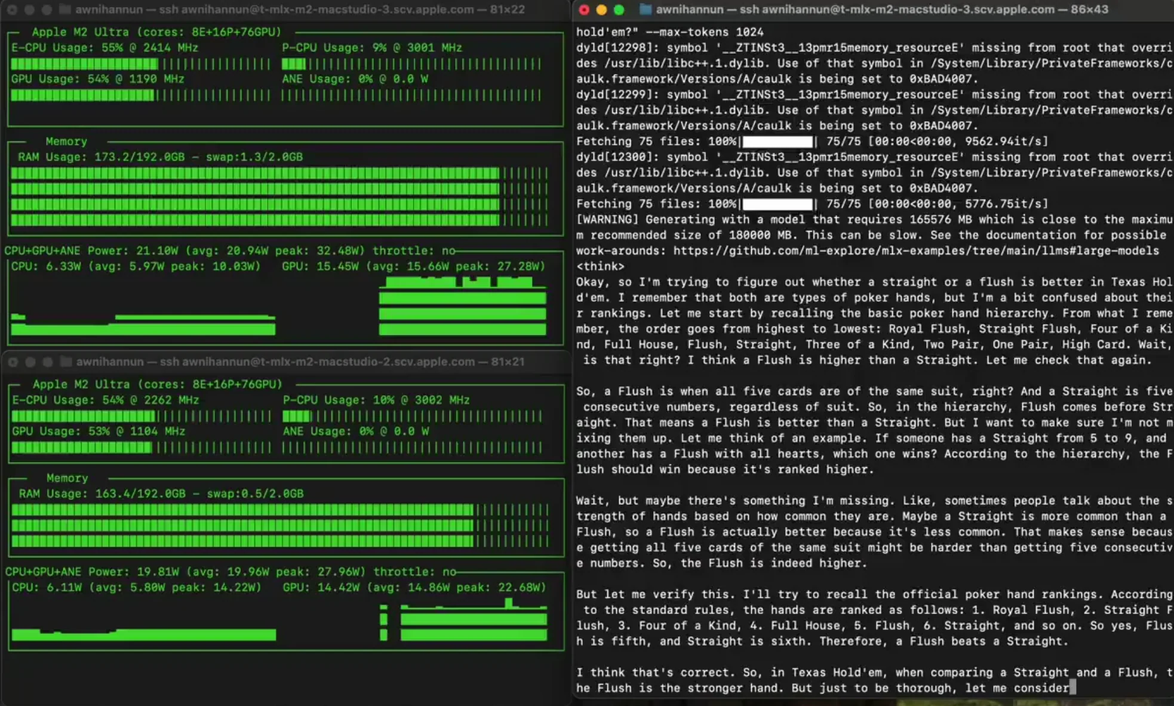Click E-CPU Usage 55% @ 2414 MHz
The width and height of the screenshot is (1174, 706).
coord(105,48)
